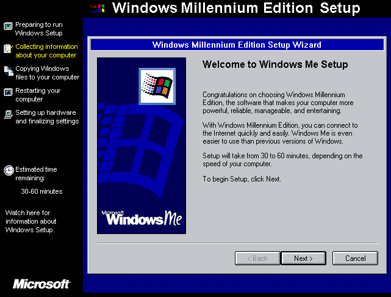The height and width of the screenshot is (297, 391).
Task: Click 'Welcome to Windows Me Setup' heading
Action: pos(275,64)
